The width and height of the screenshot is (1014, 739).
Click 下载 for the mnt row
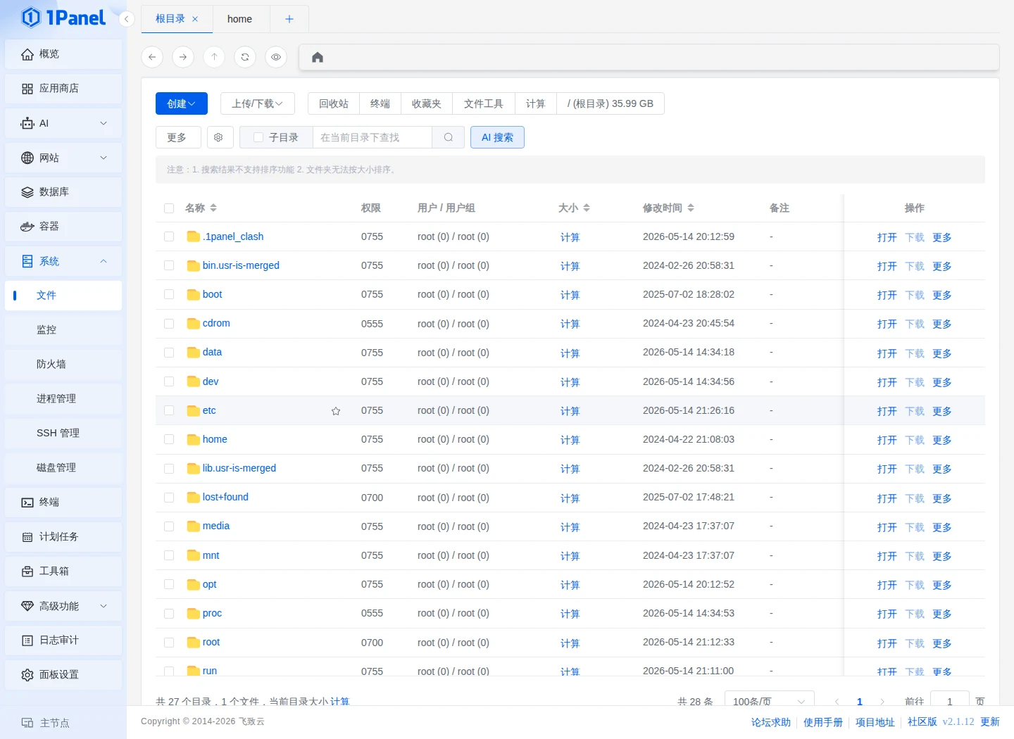click(915, 556)
